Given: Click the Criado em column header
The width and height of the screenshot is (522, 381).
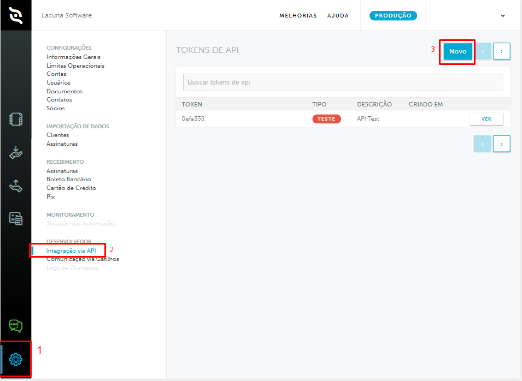Looking at the screenshot, I should tap(426, 104).
